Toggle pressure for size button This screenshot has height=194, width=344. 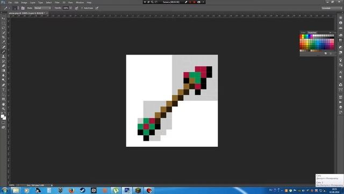coord(97,8)
